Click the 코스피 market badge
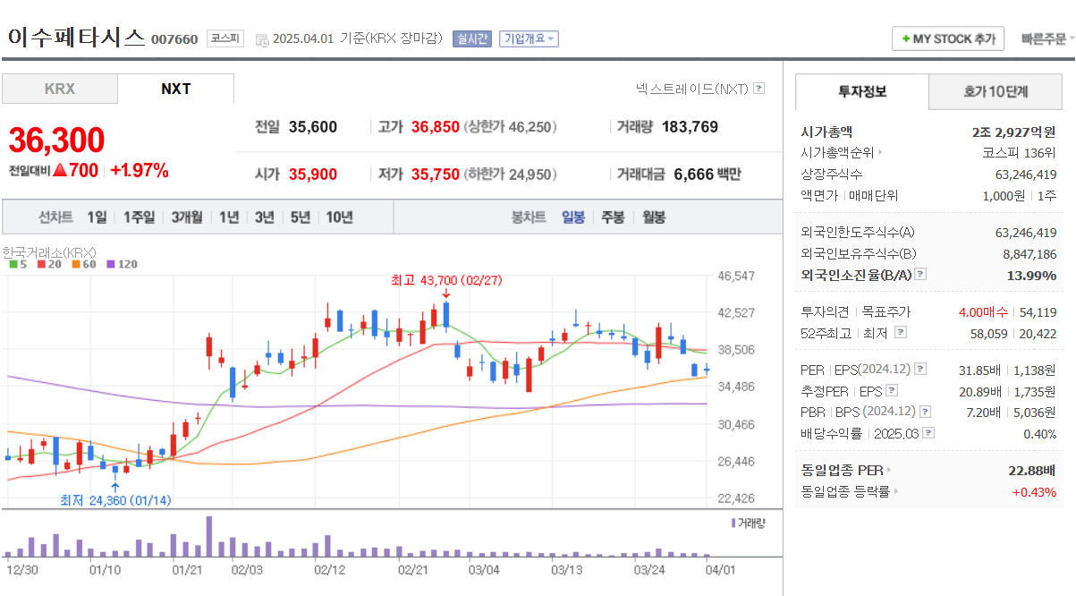Viewport: 1076px width, 596px height. point(225,38)
